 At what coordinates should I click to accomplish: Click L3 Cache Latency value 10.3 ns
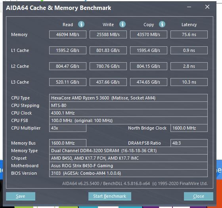pyautogui.click(x=189, y=82)
